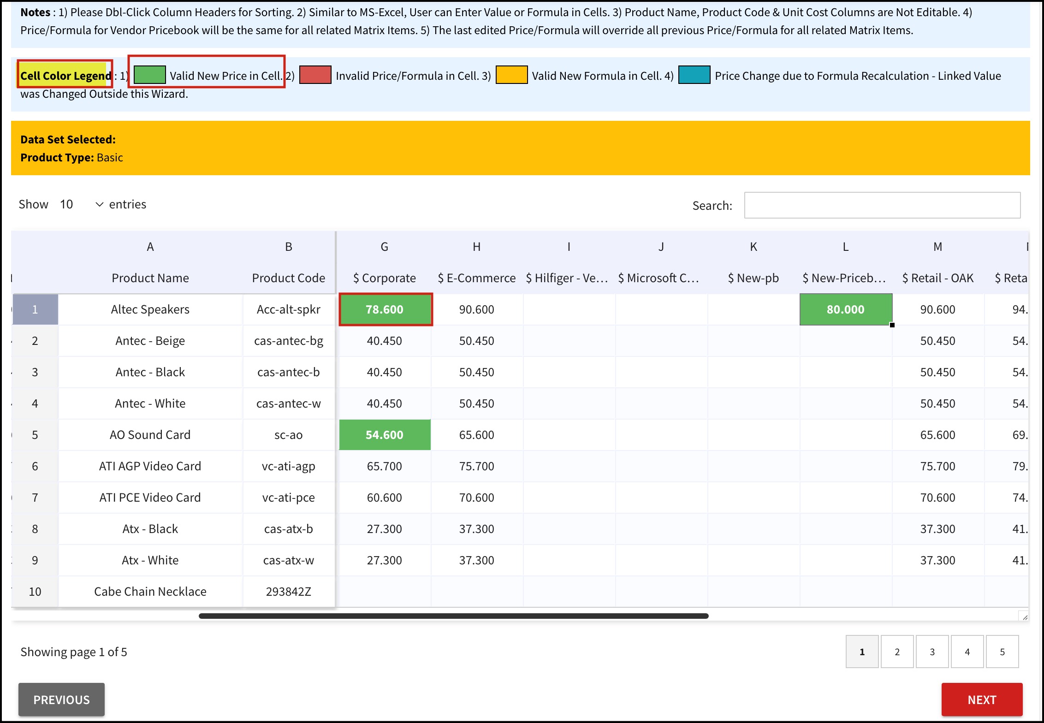
Task: Click the Antec - Beige product name
Action: (150, 341)
